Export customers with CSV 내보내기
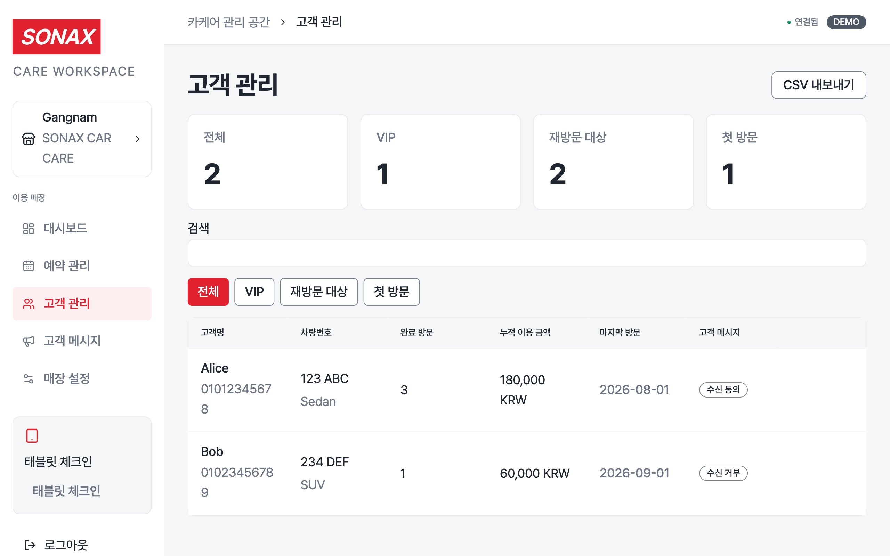The image size is (890, 556). [818, 85]
